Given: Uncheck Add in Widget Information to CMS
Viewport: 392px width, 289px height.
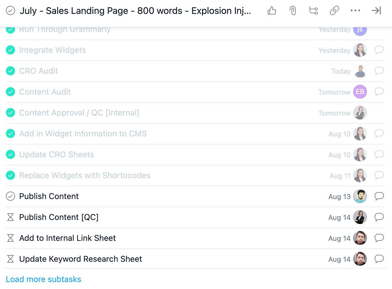Looking at the screenshot, I should pos(10,134).
